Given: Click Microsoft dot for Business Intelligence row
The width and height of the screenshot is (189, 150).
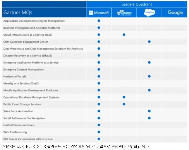Looking at the screenshot, I should (x=99, y=28).
